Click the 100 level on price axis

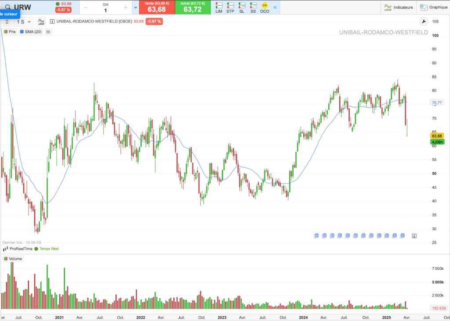(x=435, y=36)
